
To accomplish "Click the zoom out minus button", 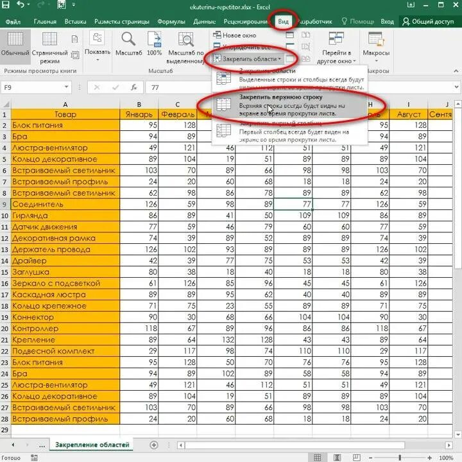I will (370, 458).
